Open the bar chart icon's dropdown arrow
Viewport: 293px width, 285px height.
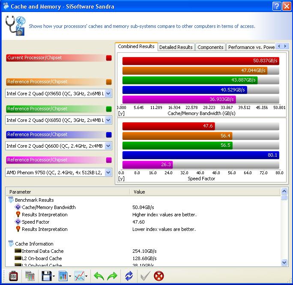coord(70,276)
